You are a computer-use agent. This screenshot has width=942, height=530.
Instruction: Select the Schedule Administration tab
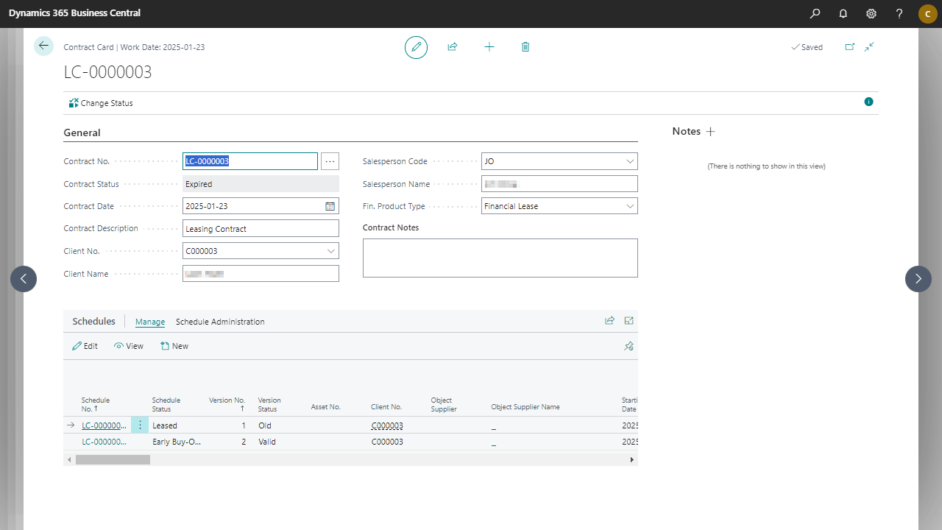(x=220, y=322)
